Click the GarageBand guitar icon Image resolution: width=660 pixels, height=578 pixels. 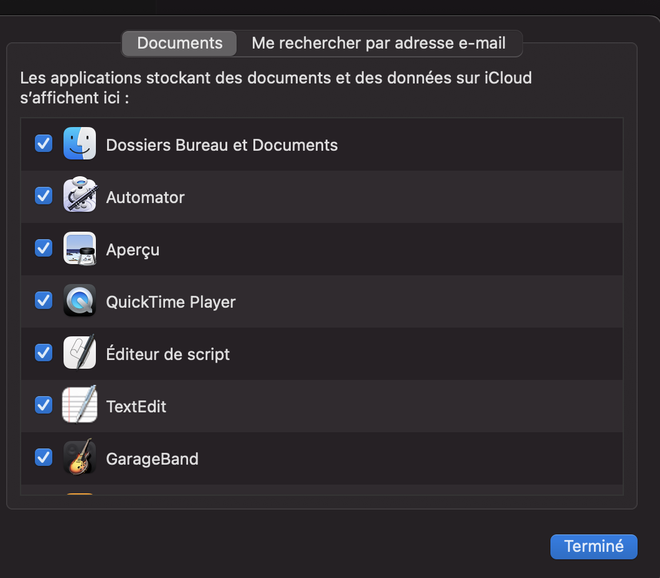click(x=80, y=458)
